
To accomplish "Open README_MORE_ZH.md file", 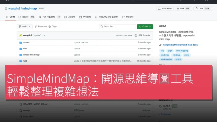I will [35, 104].
